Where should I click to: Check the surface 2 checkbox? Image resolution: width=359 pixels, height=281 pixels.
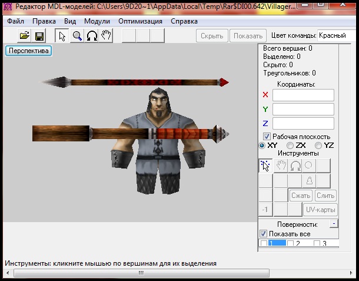[x=290, y=243]
